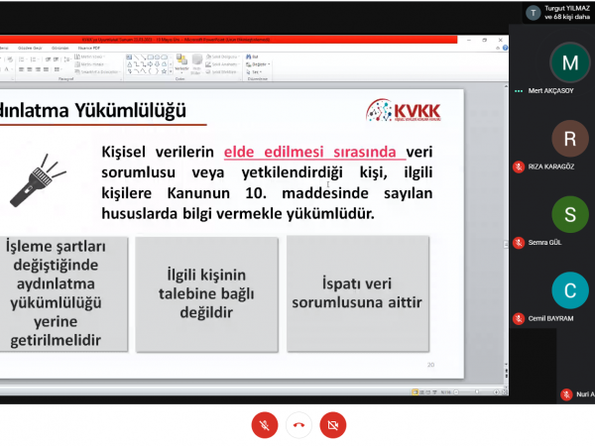The image size is (595, 446).
Task: Click the muted mic icon beside RIZA KARAGÖZ
Action: coord(519,167)
